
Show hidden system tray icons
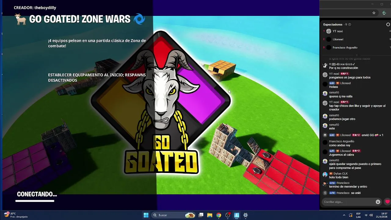click(344, 215)
